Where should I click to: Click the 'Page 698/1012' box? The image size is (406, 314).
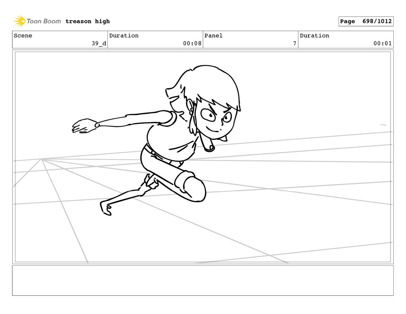(x=366, y=21)
